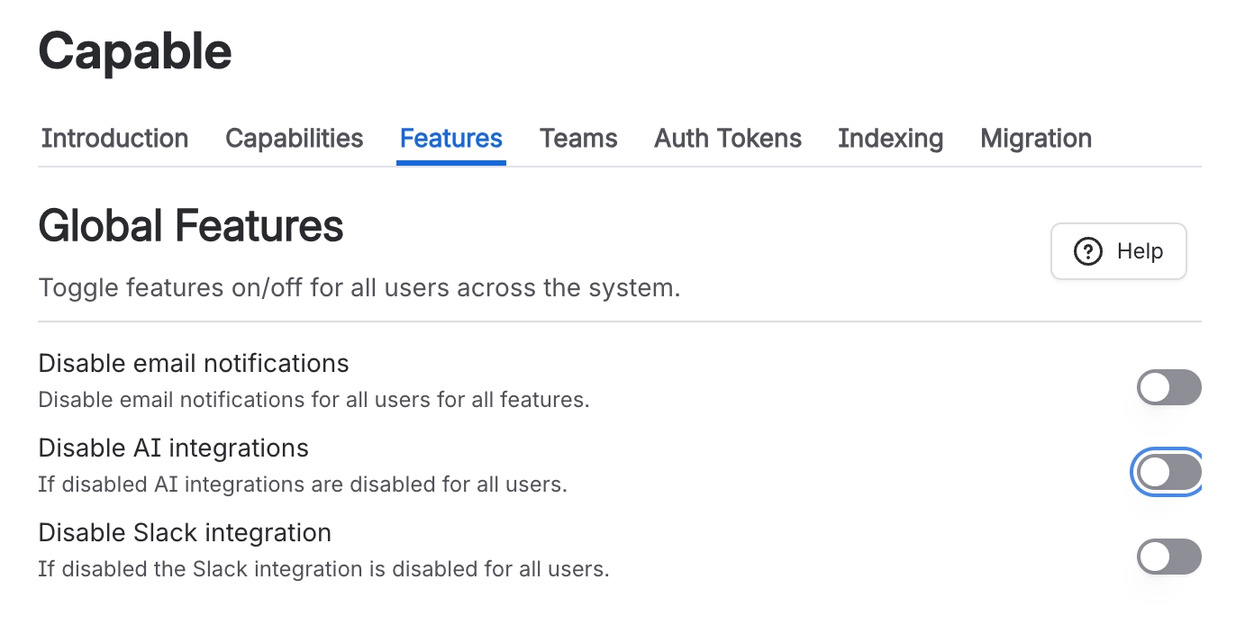
Task: Open the Help button
Action: tap(1118, 251)
